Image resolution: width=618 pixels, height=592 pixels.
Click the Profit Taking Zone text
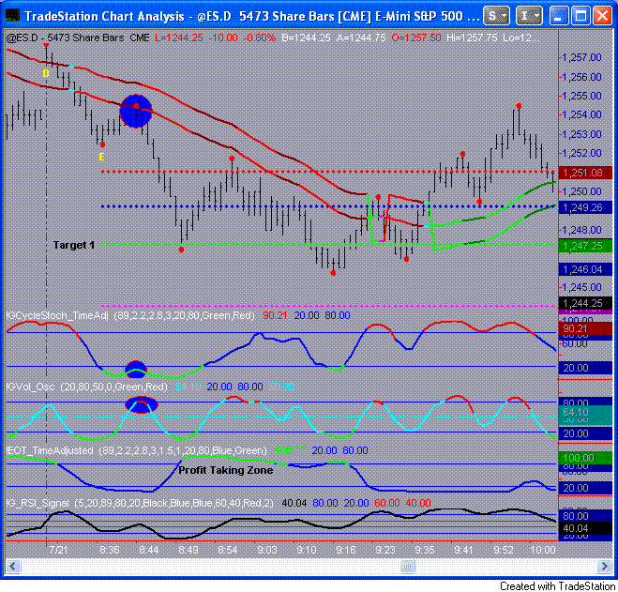pyautogui.click(x=226, y=470)
